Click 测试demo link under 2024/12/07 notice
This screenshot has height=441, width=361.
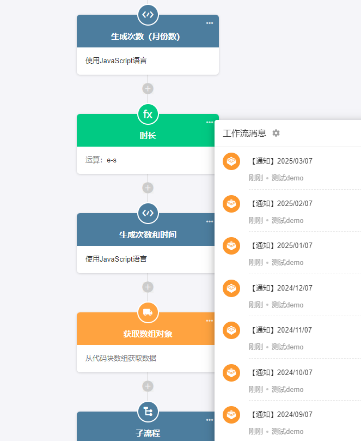(287, 305)
